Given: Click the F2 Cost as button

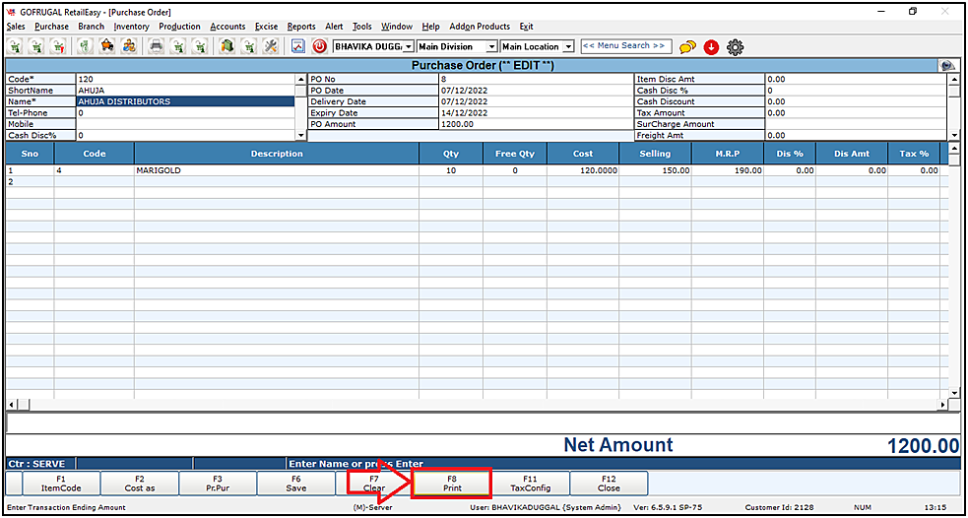Looking at the screenshot, I should 140,483.
